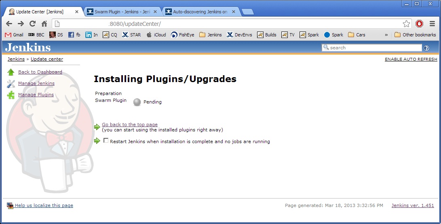This screenshot has height=224, width=441.
Task: Click the Enable Auto Refresh link
Action: point(411,59)
